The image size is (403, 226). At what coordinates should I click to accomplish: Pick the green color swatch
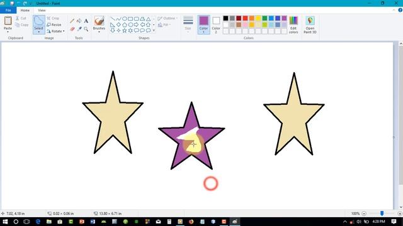point(264,18)
